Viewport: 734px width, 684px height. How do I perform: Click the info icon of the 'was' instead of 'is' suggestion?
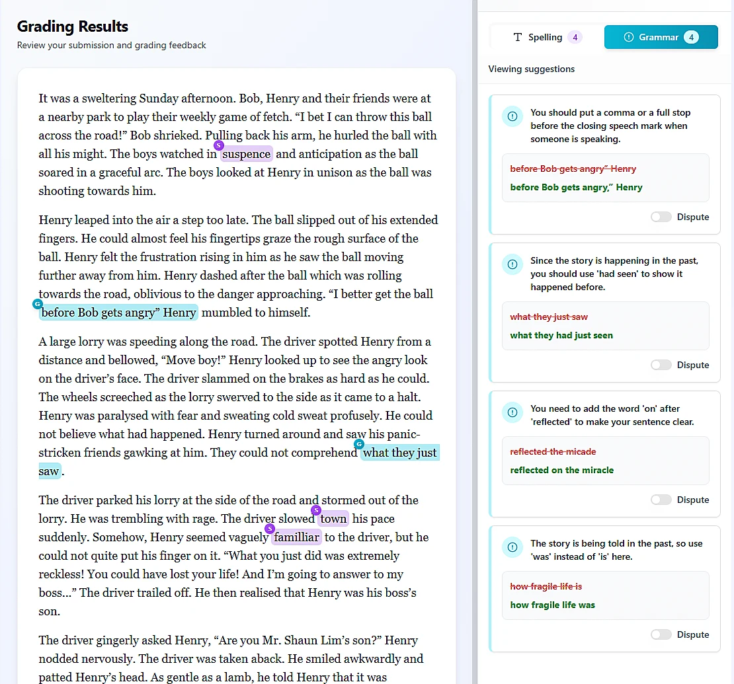[x=512, y=547]
